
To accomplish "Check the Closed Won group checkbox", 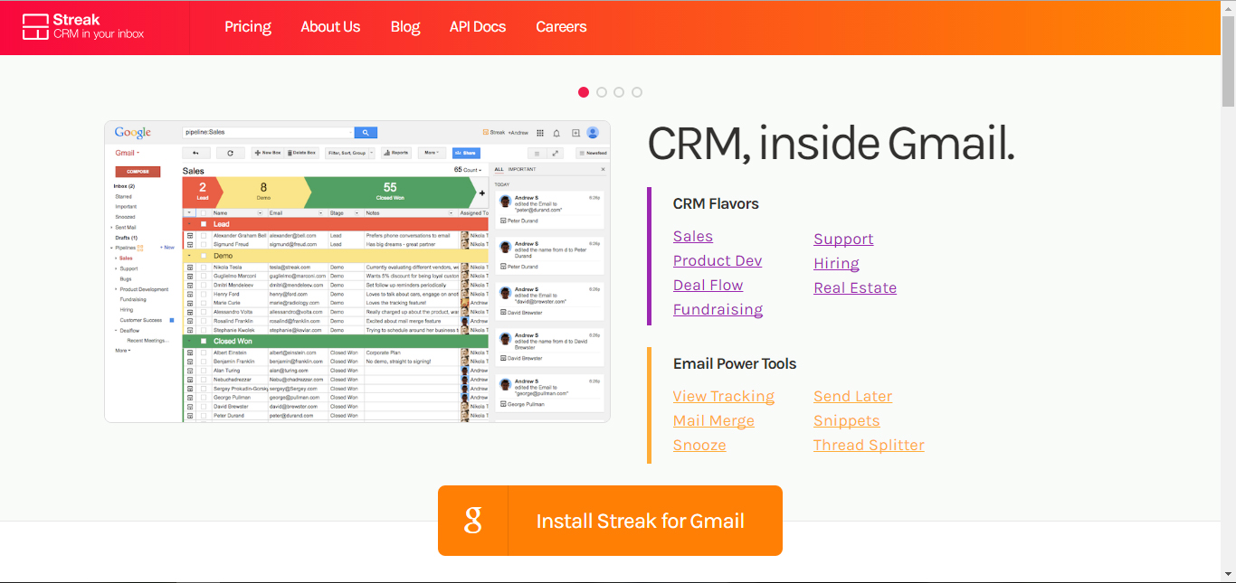I will click(x=204, y=341).
